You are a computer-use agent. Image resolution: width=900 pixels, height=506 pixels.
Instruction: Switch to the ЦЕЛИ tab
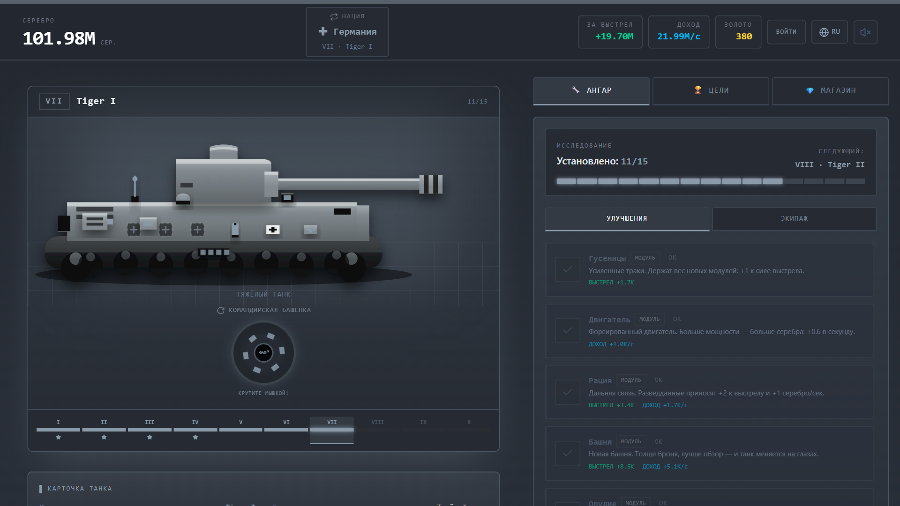[x=711, y=90]
